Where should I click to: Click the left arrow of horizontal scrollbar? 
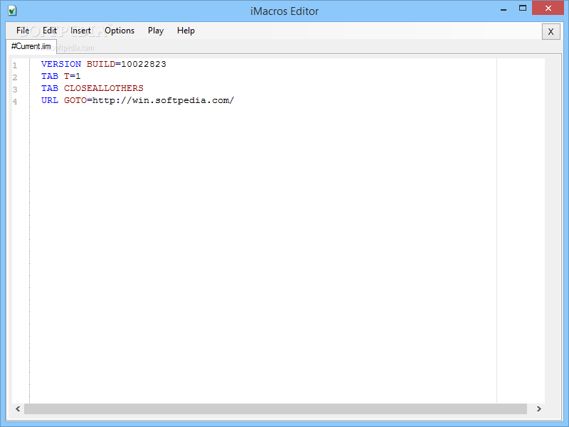click(18, 409)
